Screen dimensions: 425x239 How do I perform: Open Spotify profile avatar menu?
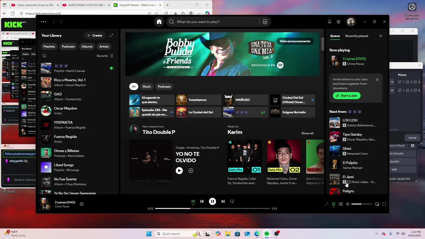351,22
